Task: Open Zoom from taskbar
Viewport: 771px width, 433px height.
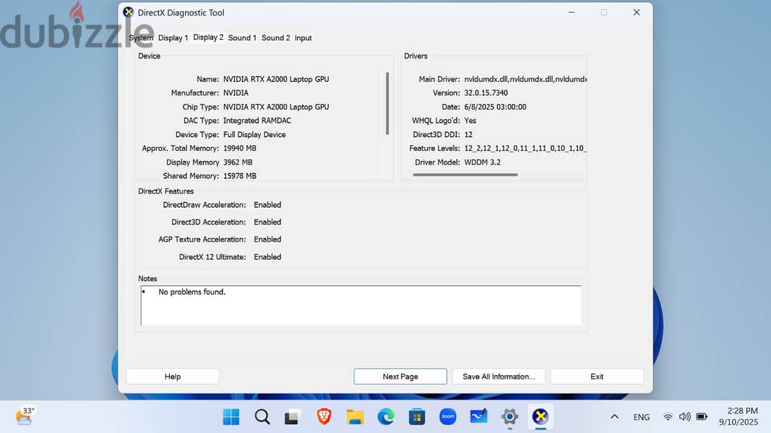Action: (448, 417)
